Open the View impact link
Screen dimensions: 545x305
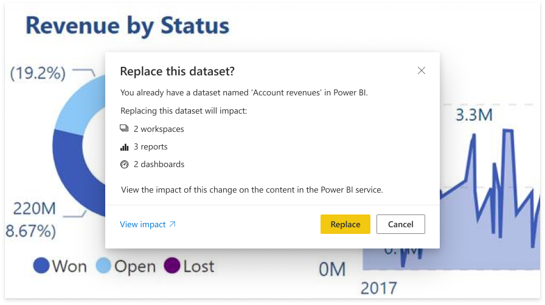(x=143, y=224)
